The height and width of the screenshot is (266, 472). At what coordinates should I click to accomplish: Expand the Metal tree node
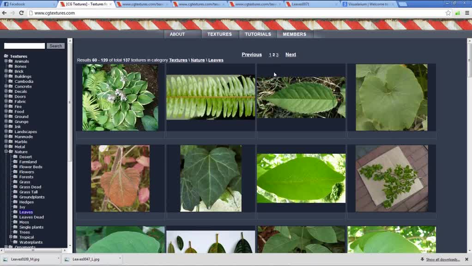tap(6, 146)
